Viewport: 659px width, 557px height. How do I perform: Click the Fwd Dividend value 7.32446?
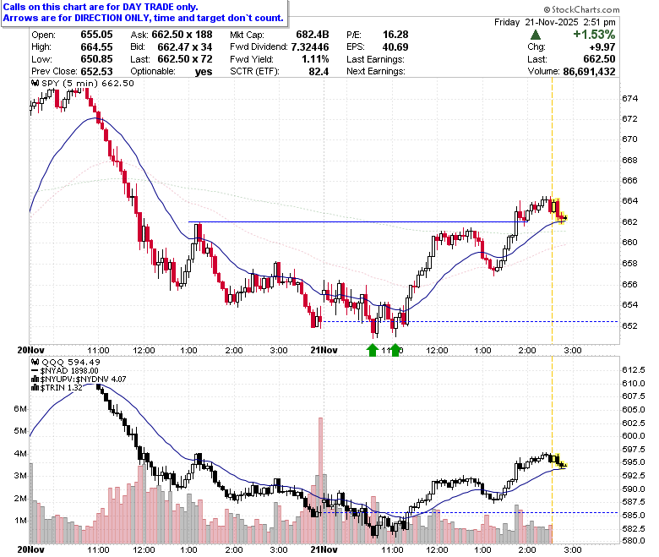coord(310,46)
